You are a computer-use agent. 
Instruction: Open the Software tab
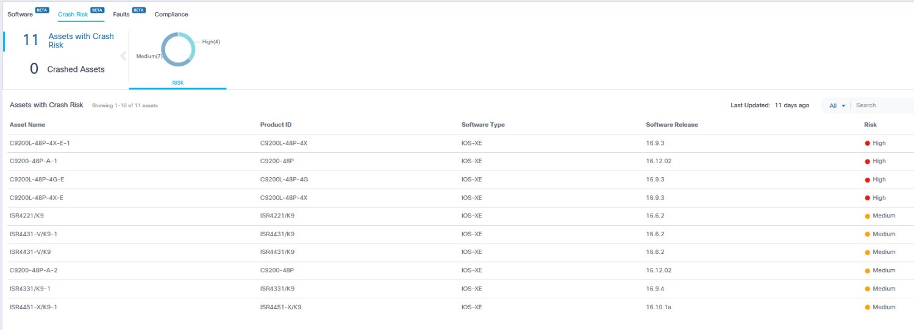20,14
